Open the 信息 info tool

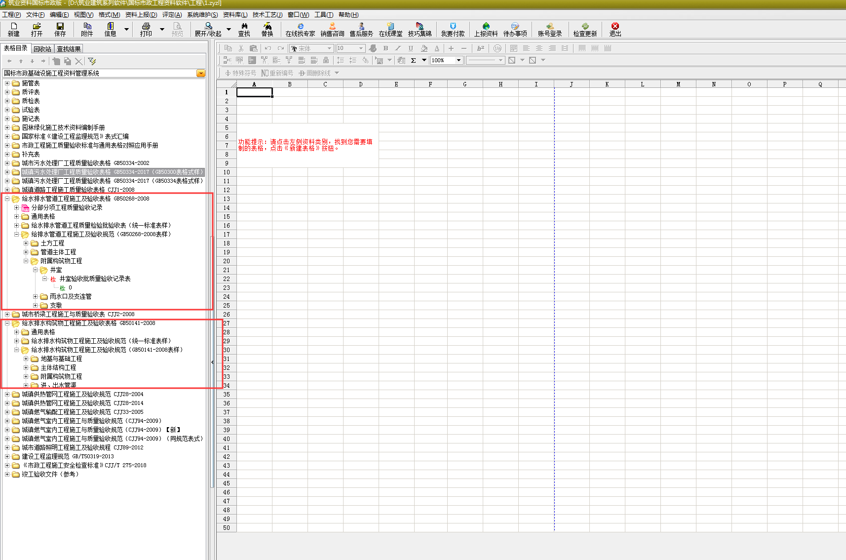coord(110,29)
